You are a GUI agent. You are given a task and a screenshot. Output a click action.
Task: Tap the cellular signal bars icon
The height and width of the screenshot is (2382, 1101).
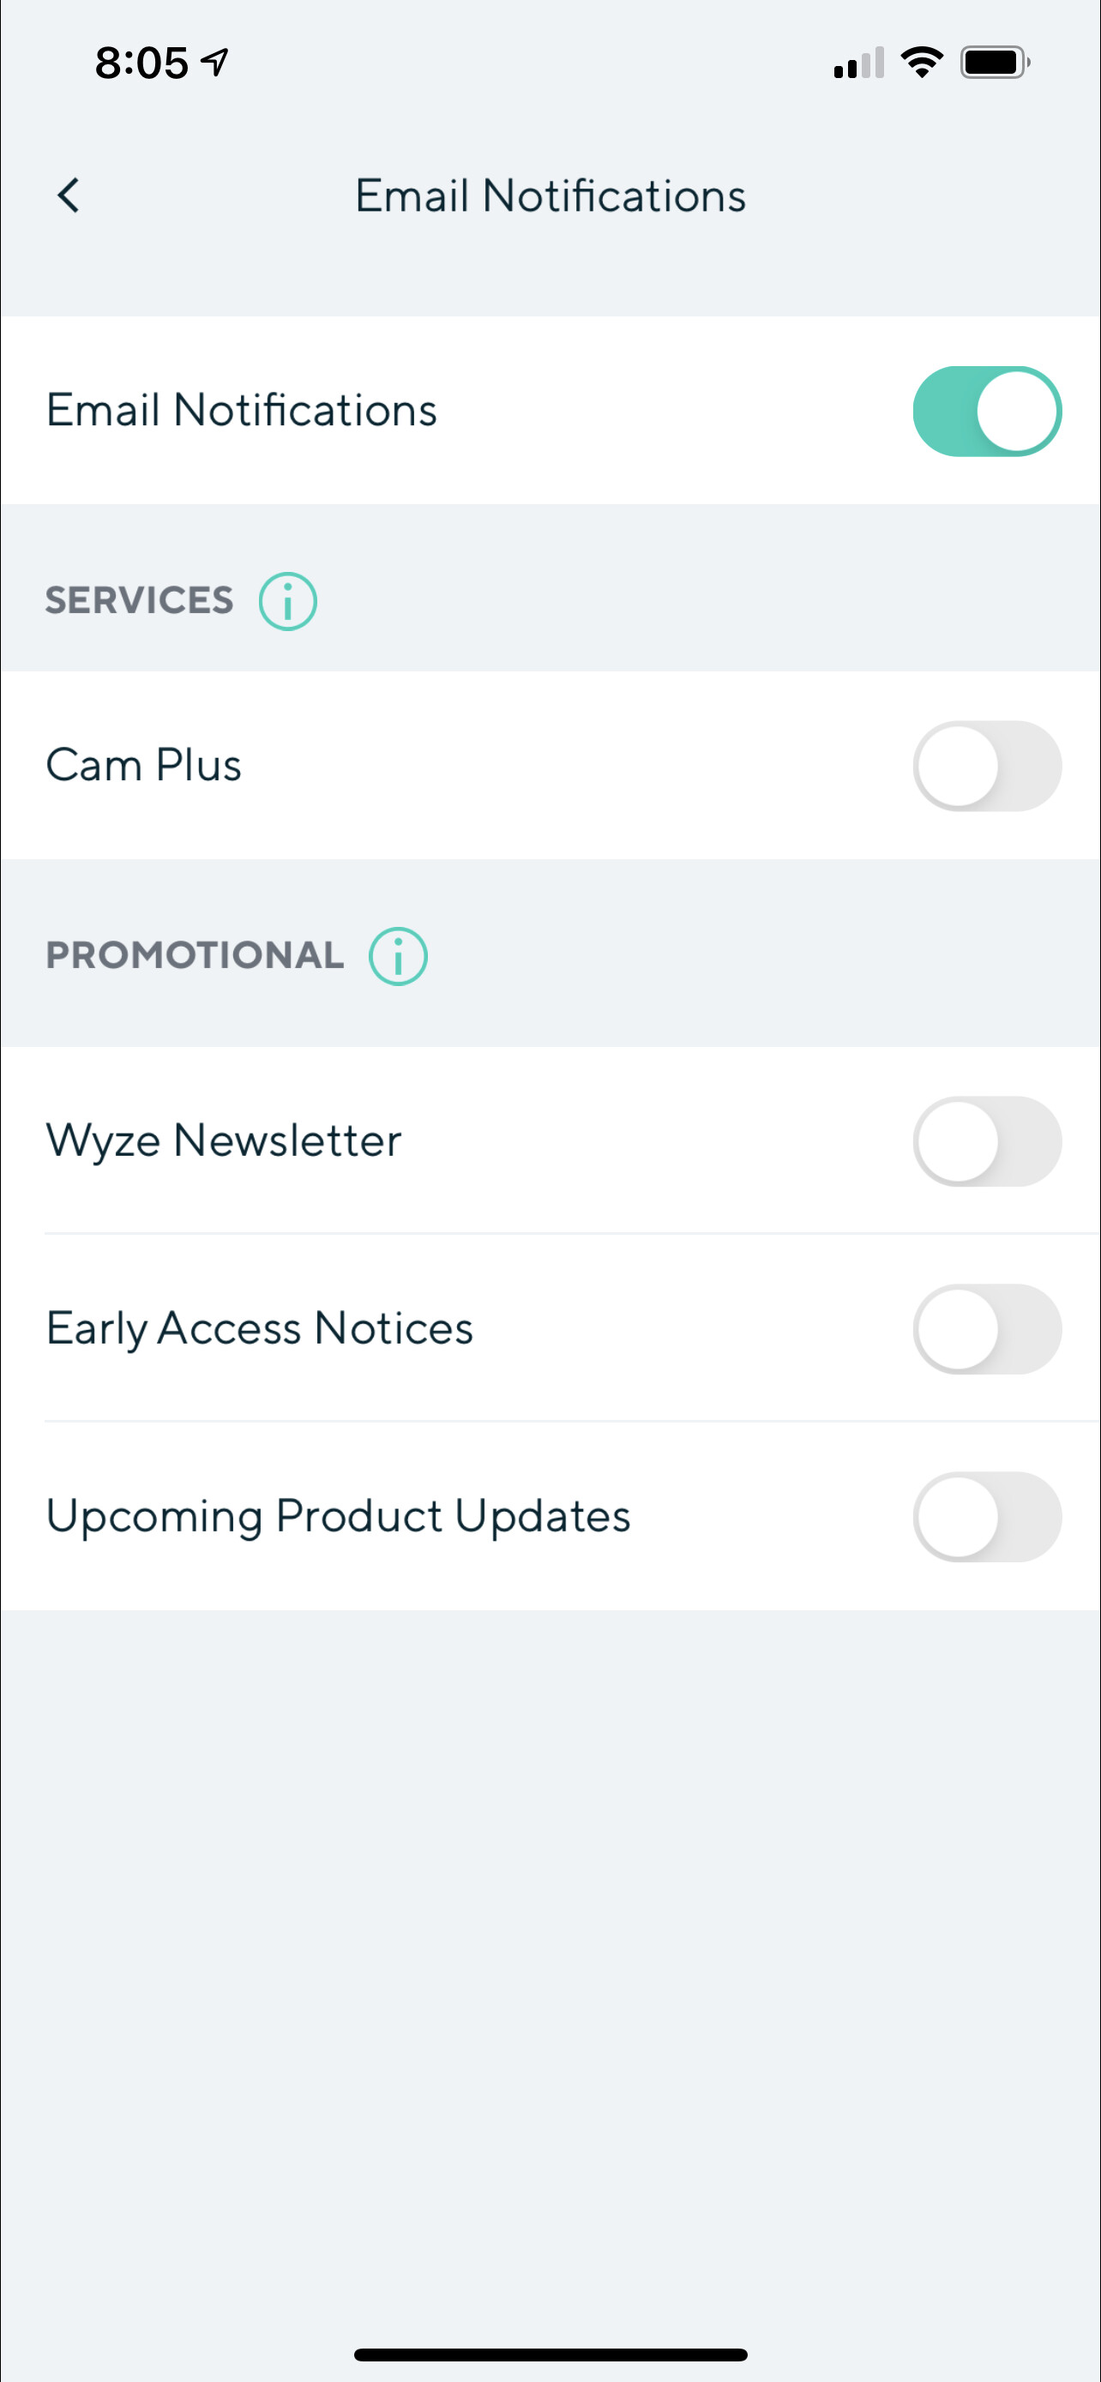pyautogui.click(x=857, y=63)
